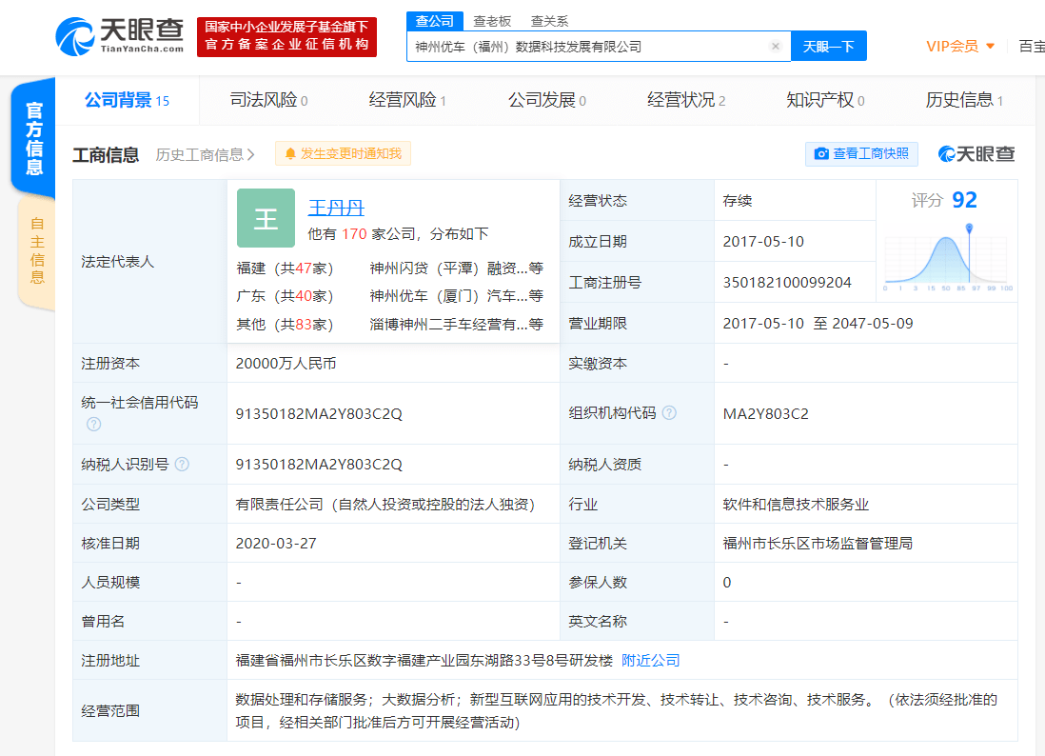The image size is (1045, 756).
Task: Click the company name search input field
Action: (x=588, y=47)
